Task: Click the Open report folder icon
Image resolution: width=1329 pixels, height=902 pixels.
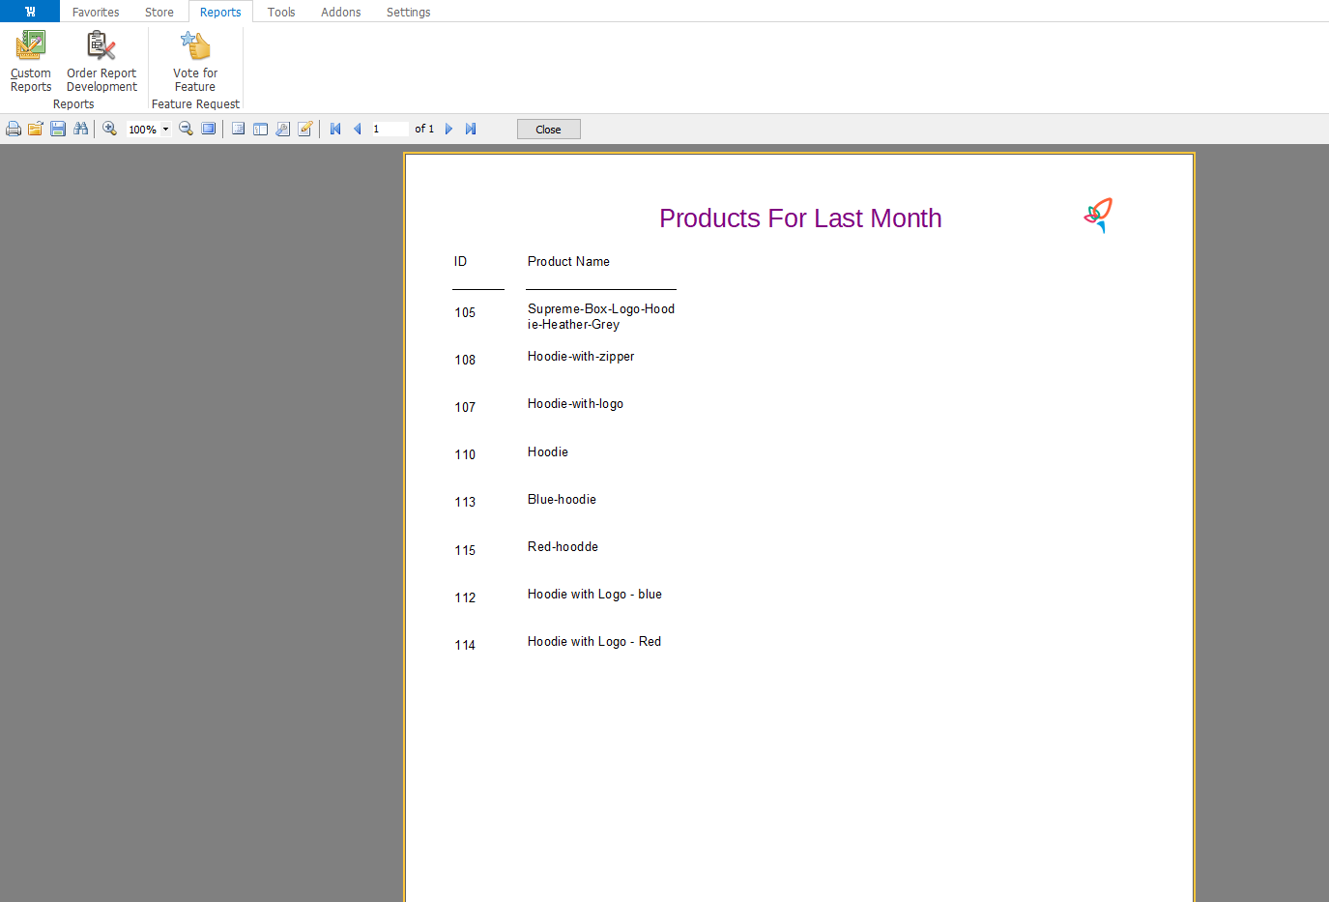Action: coord(36,129)
